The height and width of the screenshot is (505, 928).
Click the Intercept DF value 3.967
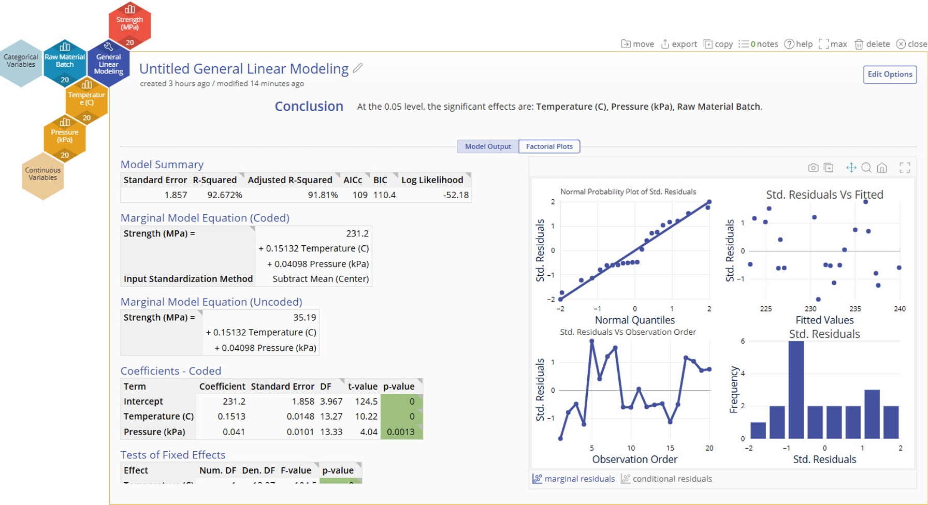[x=331, y=402]
